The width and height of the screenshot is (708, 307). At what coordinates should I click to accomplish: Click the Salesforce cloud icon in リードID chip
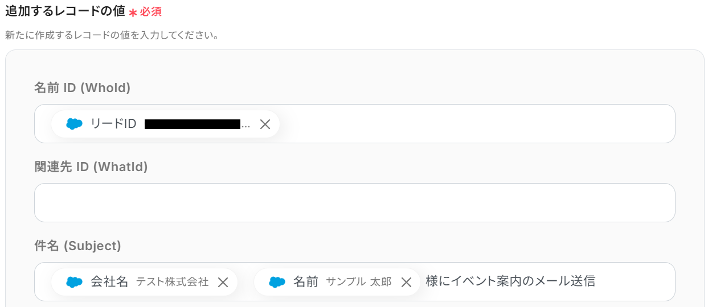[75, 124]
